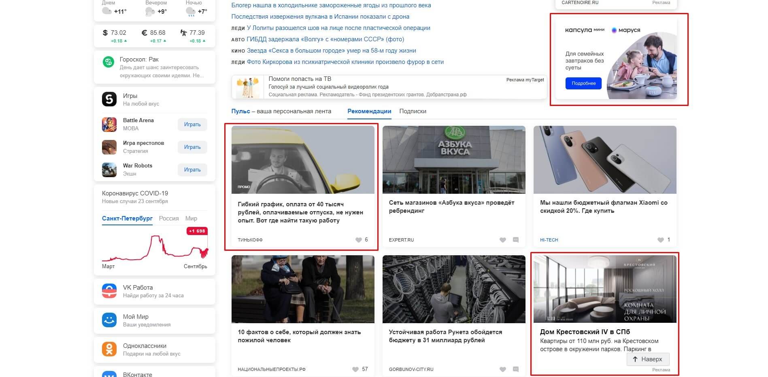Click the Гороскоп: Рак heading

coord(139,59)
